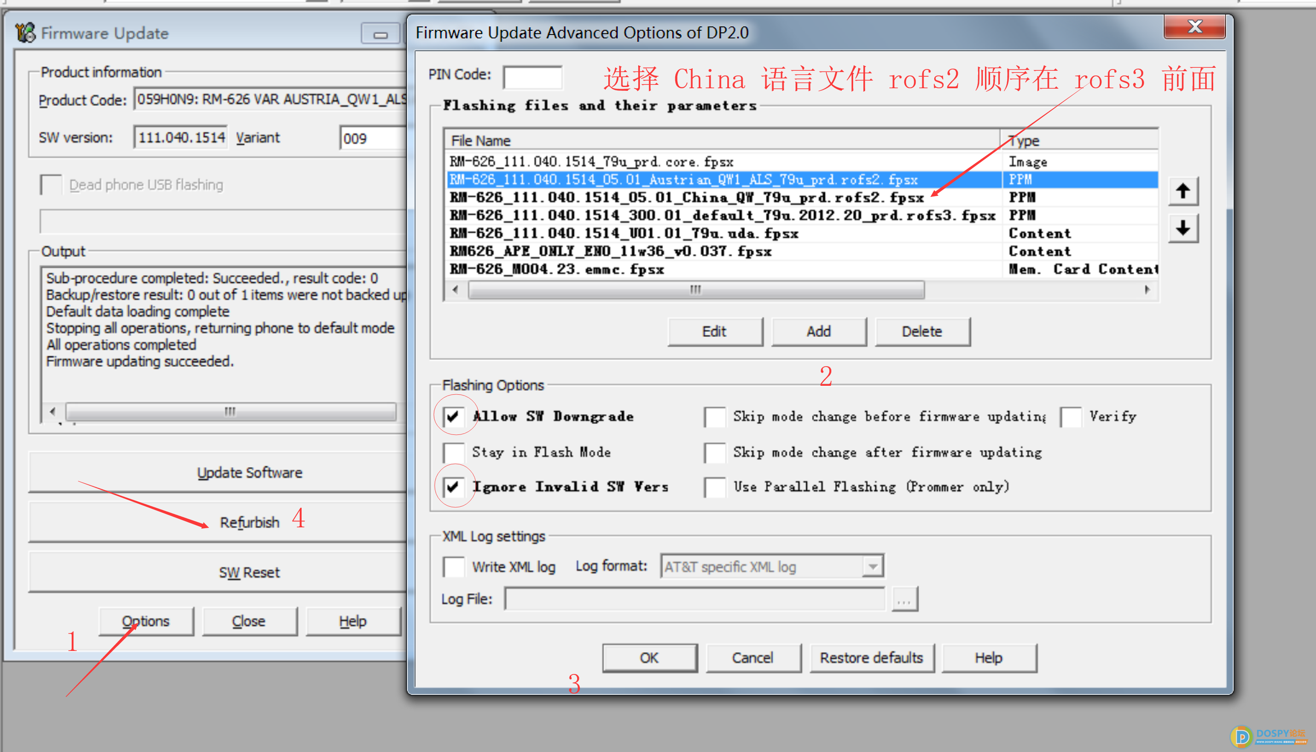The image size is (1316, 752).
Task: Open Options in Firmware Update window
Action: pyautogui.click(x=146, y=621)
